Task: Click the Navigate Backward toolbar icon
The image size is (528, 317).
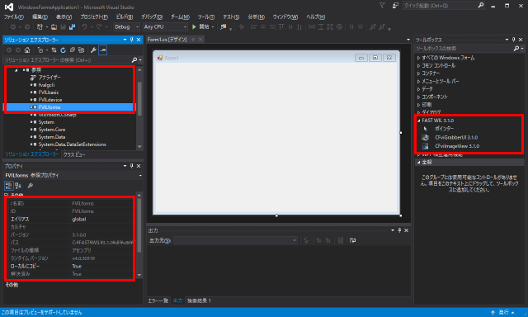Action: point(13,27)
